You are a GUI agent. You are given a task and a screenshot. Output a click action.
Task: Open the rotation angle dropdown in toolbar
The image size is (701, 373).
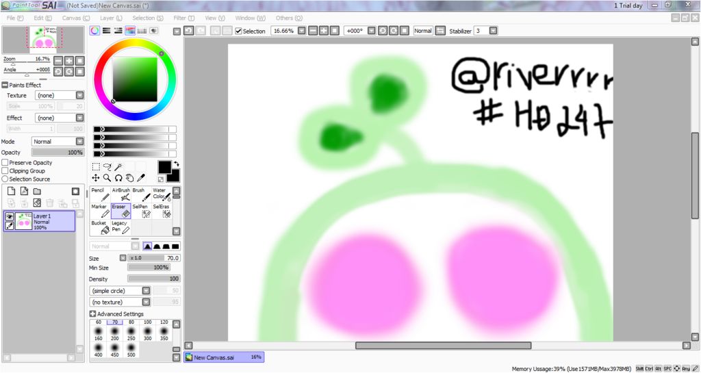[x=371, y=31]
